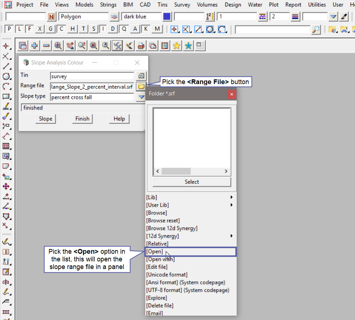Click the yellow star icon in view toolbar

pos(177,46)
